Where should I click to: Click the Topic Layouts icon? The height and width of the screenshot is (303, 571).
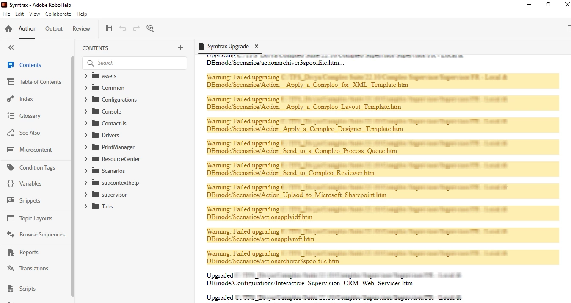pos(11,218)
